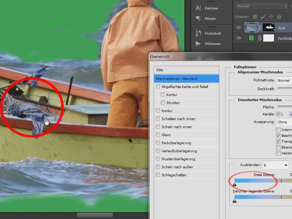The image size is (292, 219).
Task: Click Darunter liegende Ebene left handle
Action: 234,201
